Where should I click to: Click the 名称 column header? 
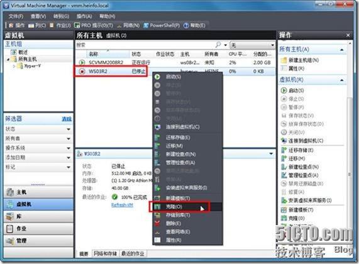click(108, 54)
